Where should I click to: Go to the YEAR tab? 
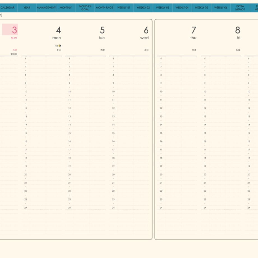[x=27, y=8]
